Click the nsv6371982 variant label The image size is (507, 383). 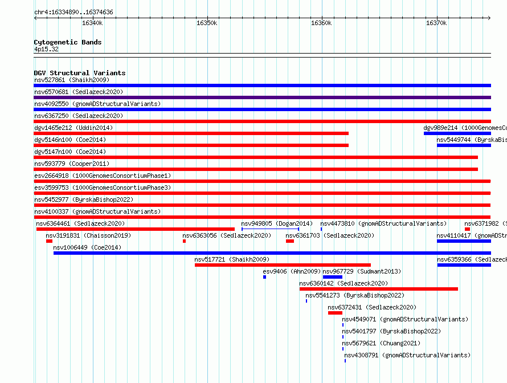pos(486,223)
